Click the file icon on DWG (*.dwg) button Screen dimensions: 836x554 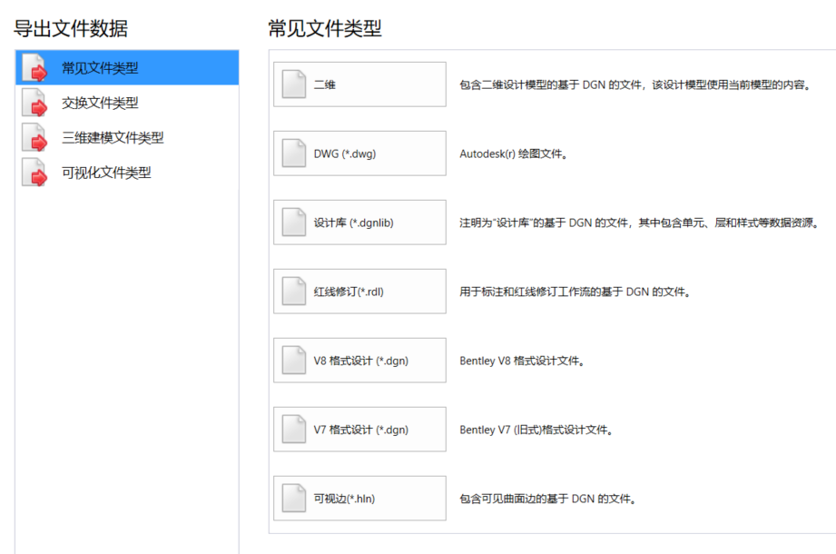[x=294, y=153]
